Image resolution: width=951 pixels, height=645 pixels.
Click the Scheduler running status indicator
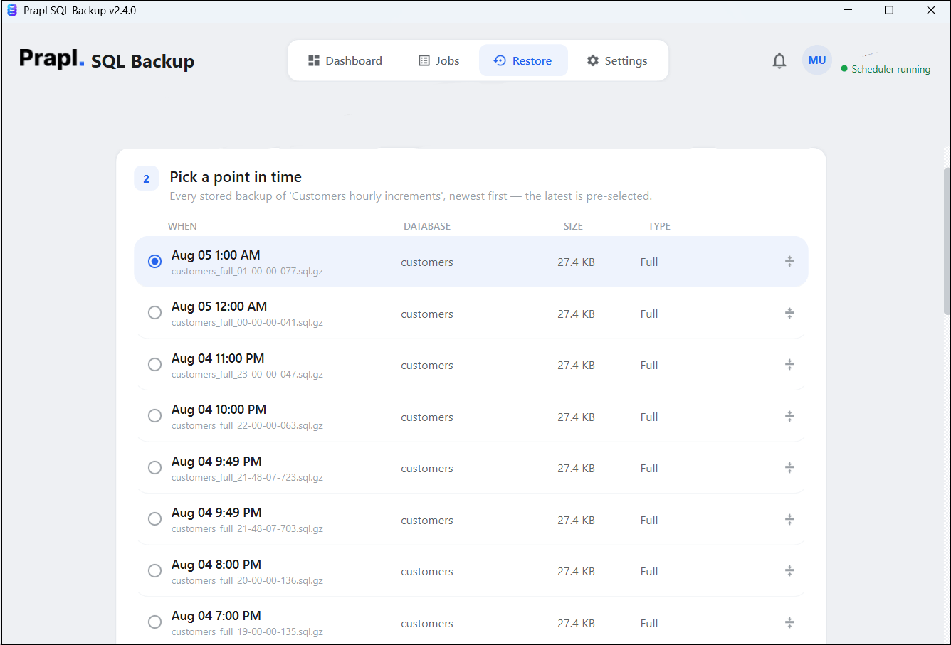pyautogui.click(x=886, y=69)
